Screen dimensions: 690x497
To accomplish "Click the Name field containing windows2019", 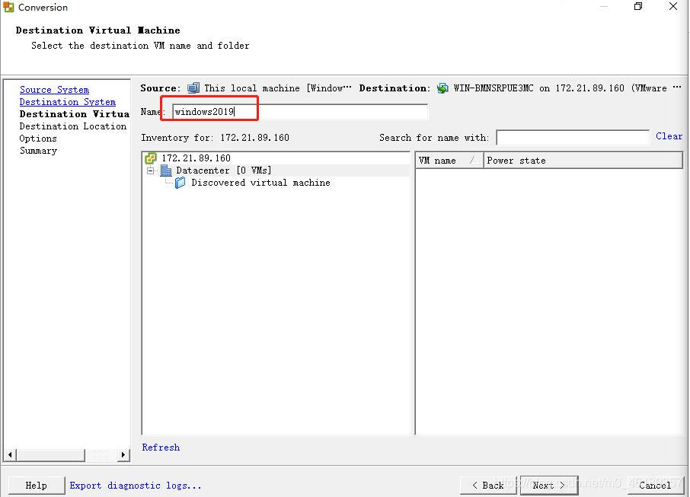I will (299, 112).
